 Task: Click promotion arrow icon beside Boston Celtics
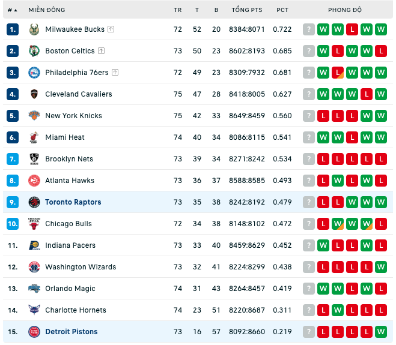click(102, 51)
